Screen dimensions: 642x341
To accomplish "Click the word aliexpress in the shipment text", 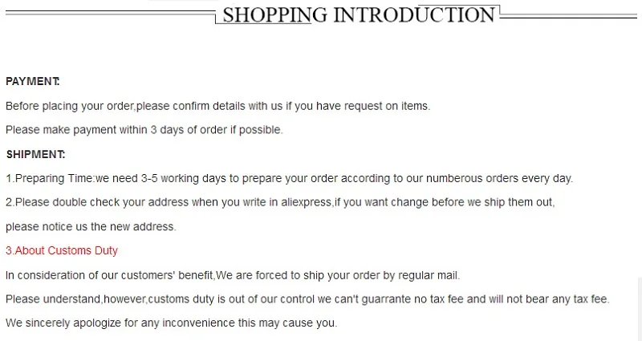I will point(306,202).
